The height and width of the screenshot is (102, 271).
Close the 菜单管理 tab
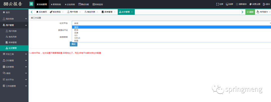coord(115,12)
